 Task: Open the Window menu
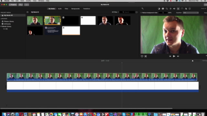coord(41,1)
